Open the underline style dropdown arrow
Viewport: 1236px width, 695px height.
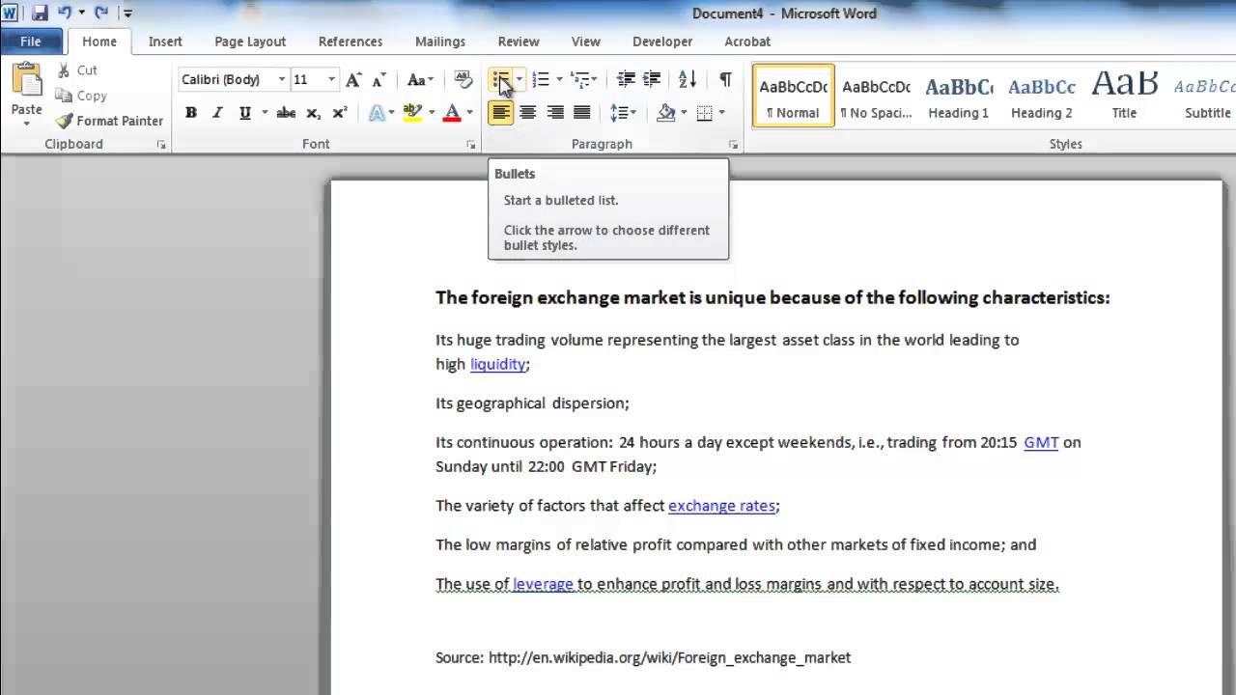click(264, 113)
